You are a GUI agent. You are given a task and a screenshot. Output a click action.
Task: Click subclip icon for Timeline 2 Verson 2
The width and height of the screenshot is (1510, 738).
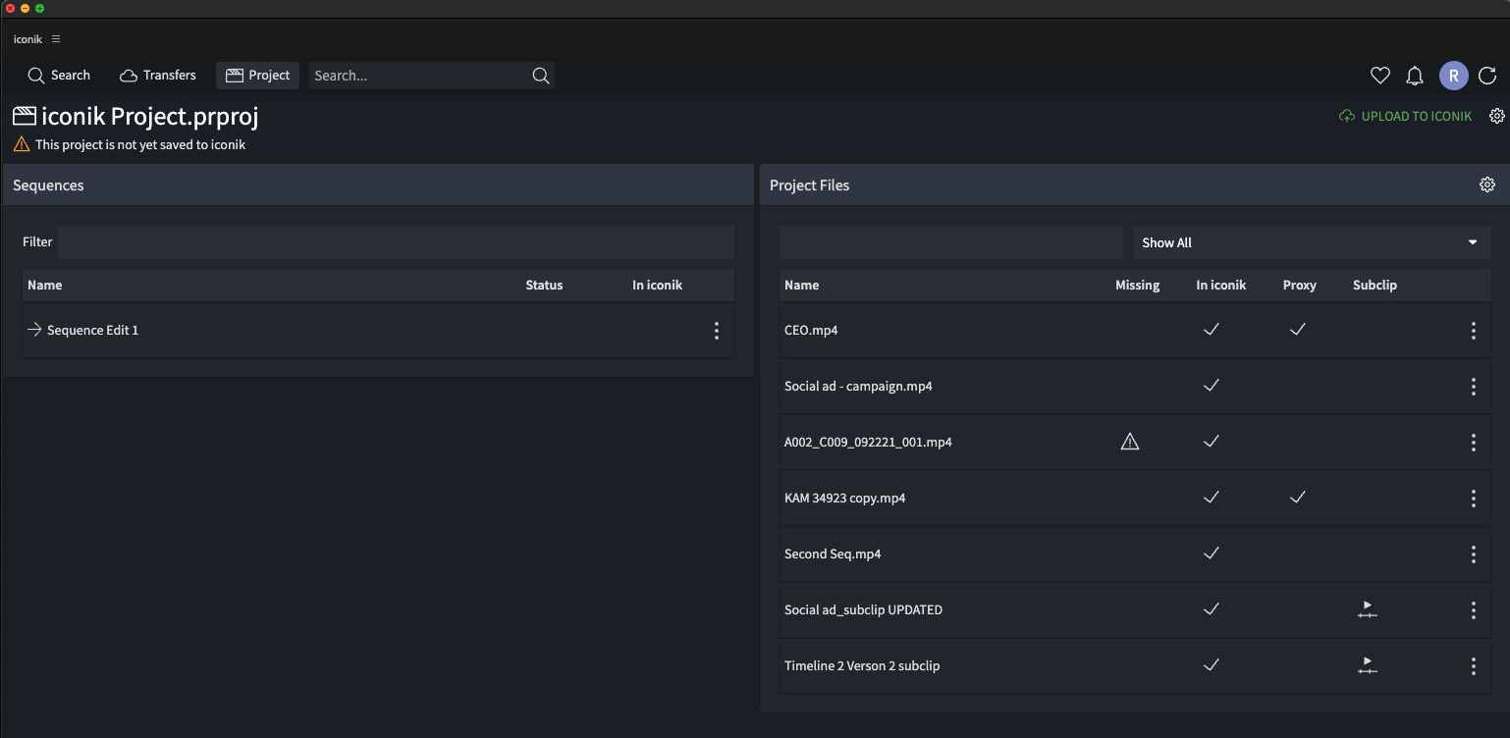(x=1368, y=666)
